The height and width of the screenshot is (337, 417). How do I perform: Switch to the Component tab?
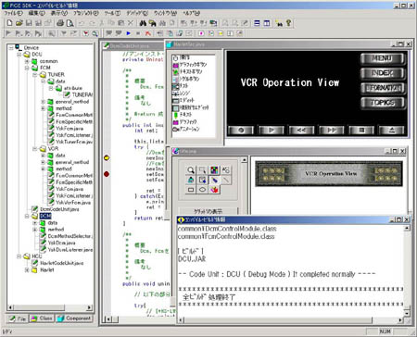click(74, 318)
